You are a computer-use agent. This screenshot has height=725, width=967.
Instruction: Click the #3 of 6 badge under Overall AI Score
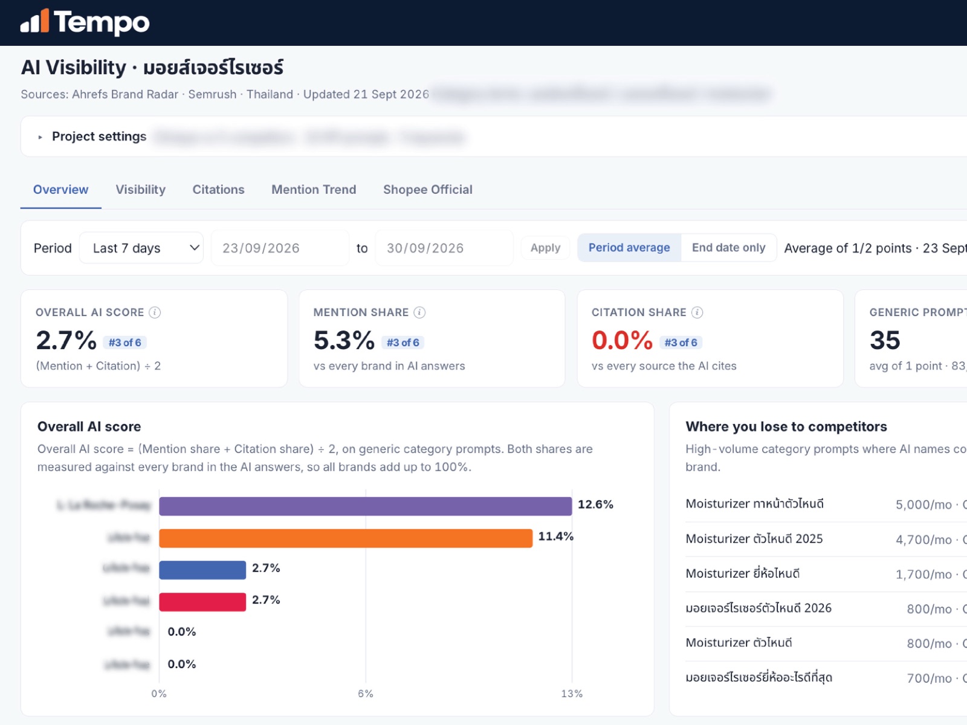pyautogui.click(x=125, y=343)
